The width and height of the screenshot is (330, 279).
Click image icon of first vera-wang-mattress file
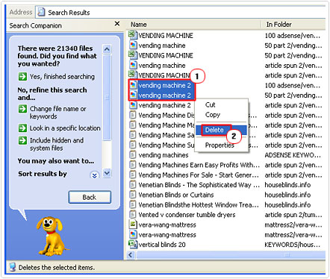(133, 225)
